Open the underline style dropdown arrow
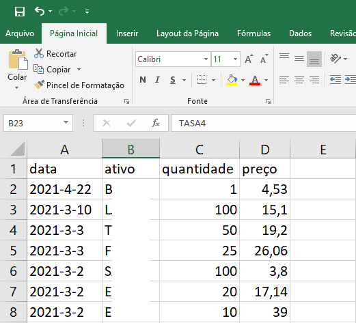The width and height of the screenshot is (356, 323). pyautogui.click(x=184, y=80)
